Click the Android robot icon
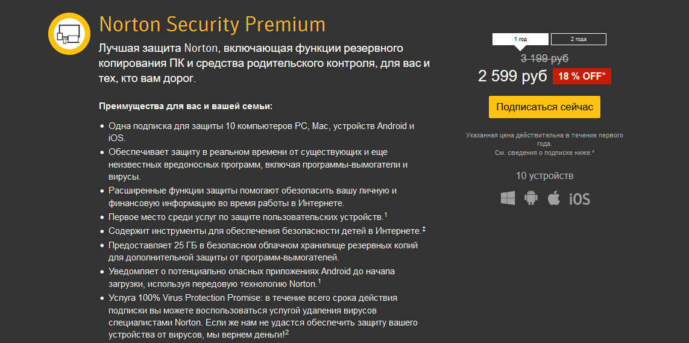 click(x=531, y=198)
